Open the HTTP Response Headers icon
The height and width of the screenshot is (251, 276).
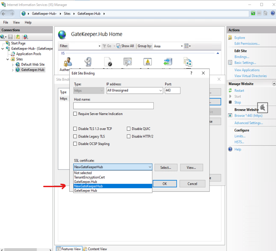188,62
